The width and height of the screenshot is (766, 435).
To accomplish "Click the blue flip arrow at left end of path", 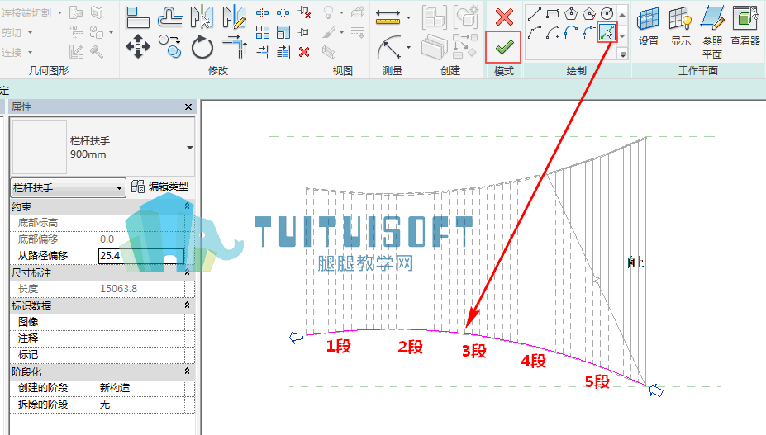I will (x=296, y=337).
